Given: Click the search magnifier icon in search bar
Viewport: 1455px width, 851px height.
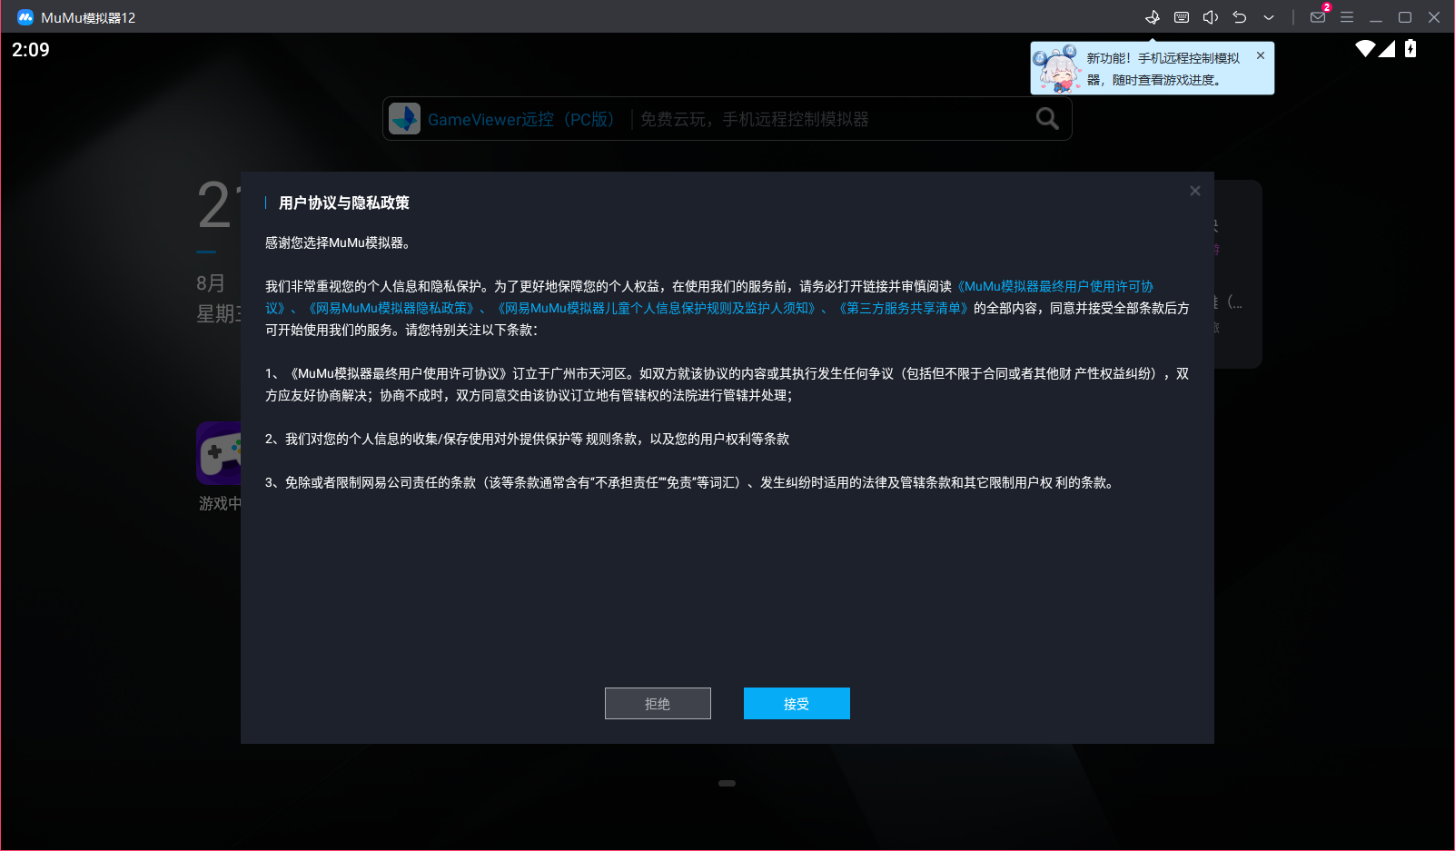Looking at the screenshot, I should [1046, 118].
